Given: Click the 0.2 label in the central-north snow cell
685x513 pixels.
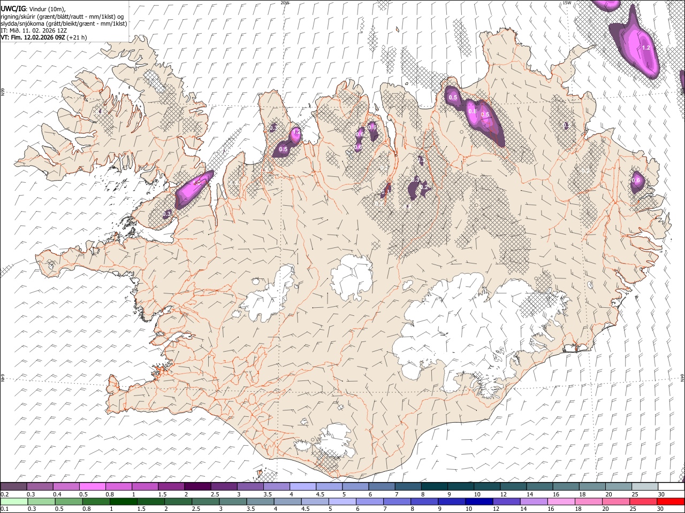Looking at the screenshot, I should tap(424, 187).
